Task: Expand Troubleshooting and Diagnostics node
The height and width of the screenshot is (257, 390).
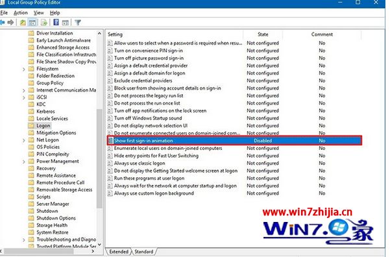Action: point(24,240)
